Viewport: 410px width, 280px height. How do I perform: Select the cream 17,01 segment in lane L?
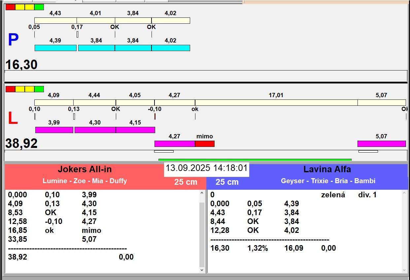pyautogui.click(x=276, y=102)
